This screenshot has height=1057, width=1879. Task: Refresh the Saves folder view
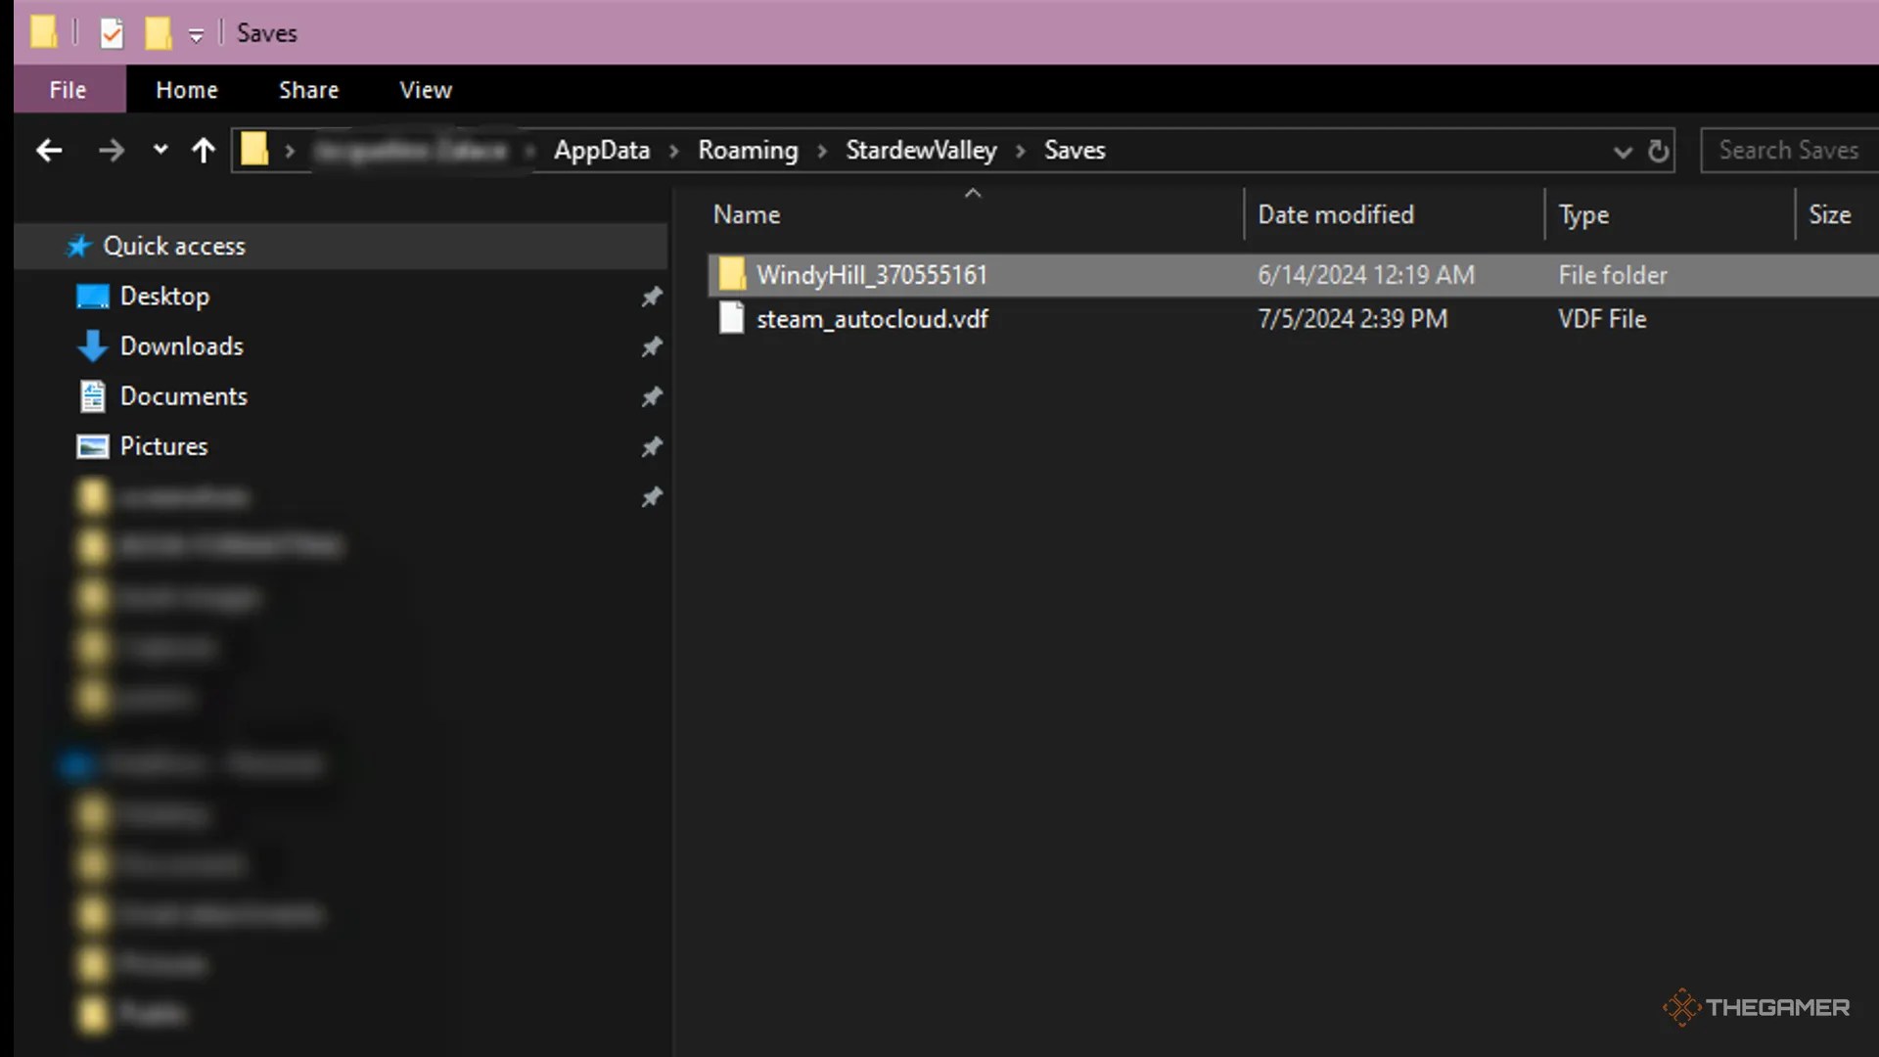1658,151
